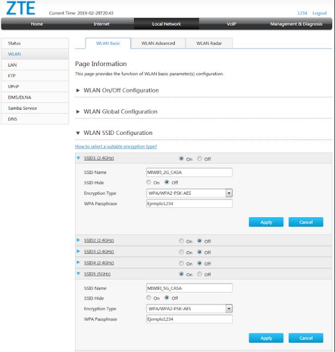Viewport: 335px width, 352px height.
Task: Switch to the WLAN Basic tab
Action: click(x=108, y=43)
